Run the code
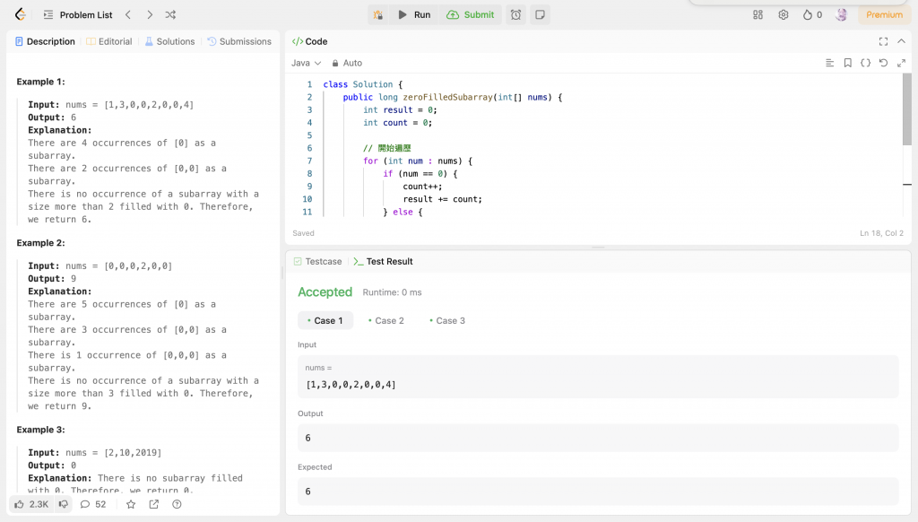918x522 pixels. coord(414,14)
